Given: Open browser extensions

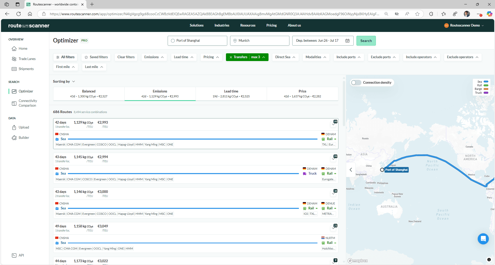Looking at the screenshot, I should [x=431, y=14].
